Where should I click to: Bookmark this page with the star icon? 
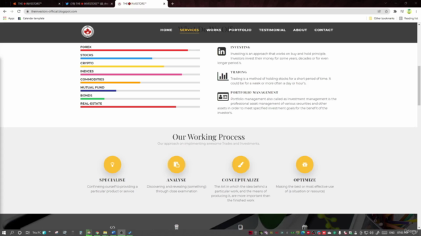386,11
